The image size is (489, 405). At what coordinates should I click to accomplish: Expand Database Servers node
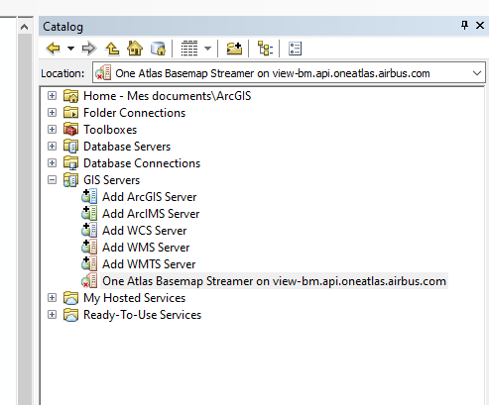click(52, 147)
